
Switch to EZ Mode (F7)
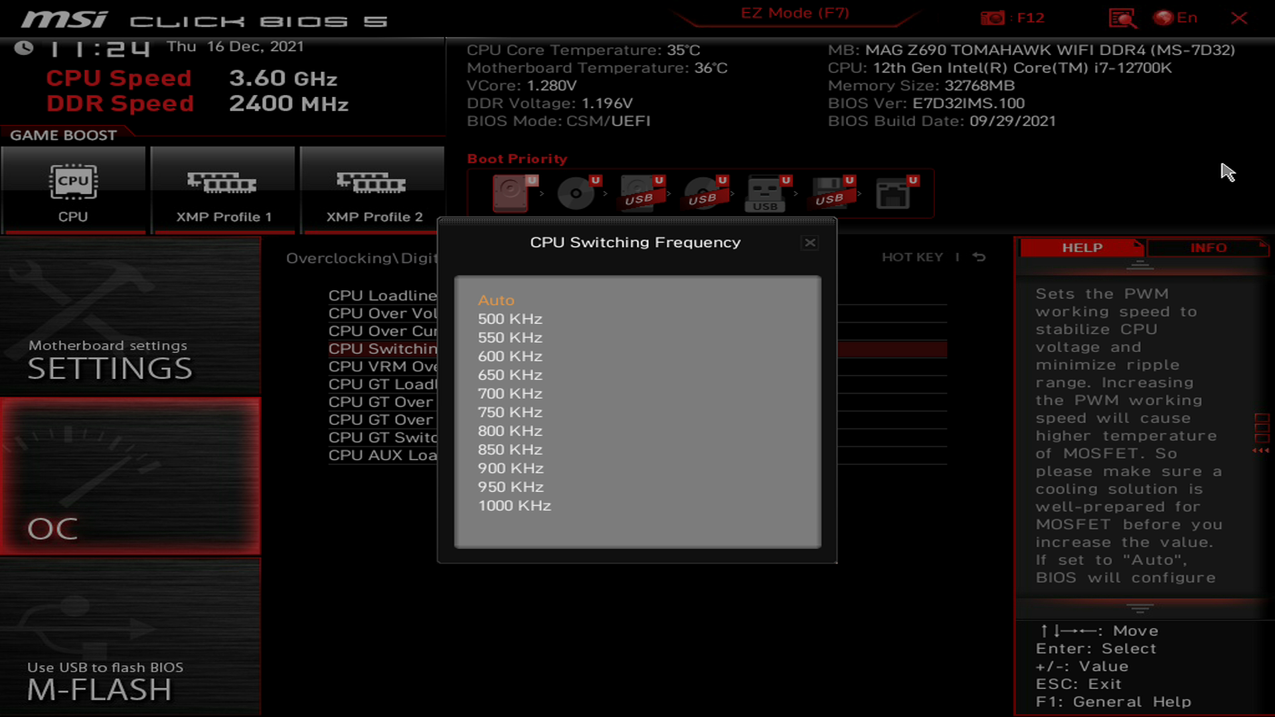[795, 13]
